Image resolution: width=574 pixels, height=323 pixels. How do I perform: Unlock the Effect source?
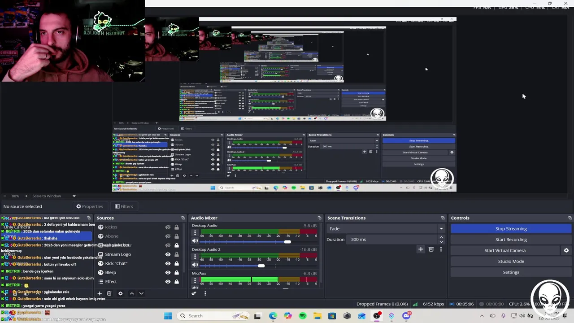[177, 282]
